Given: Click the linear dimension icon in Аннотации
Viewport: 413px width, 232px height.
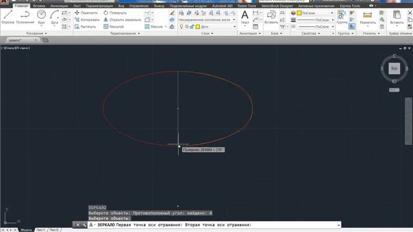Looking at the screenshot, I should (x=256, y=13).
